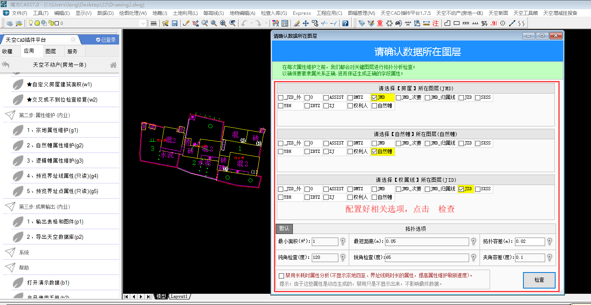Click the zoom extents icon
Viewport: 591px width, 305px height.
click(223, 23)
